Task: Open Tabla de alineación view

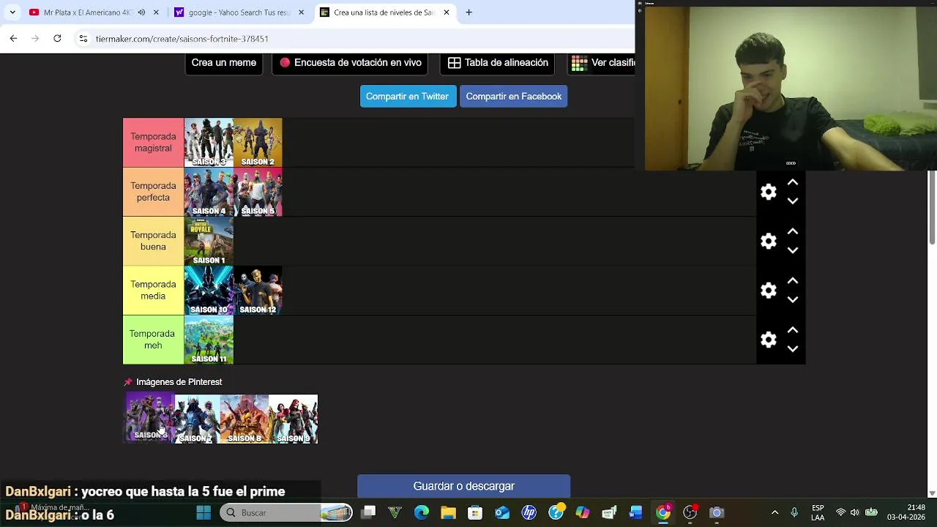Action: [498, 63]
